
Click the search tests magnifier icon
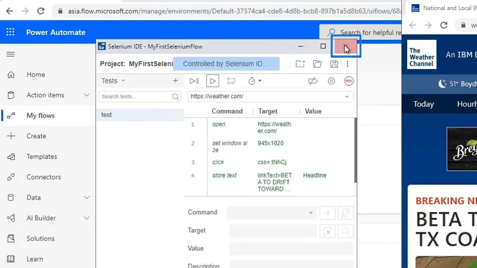coord(175,96)
